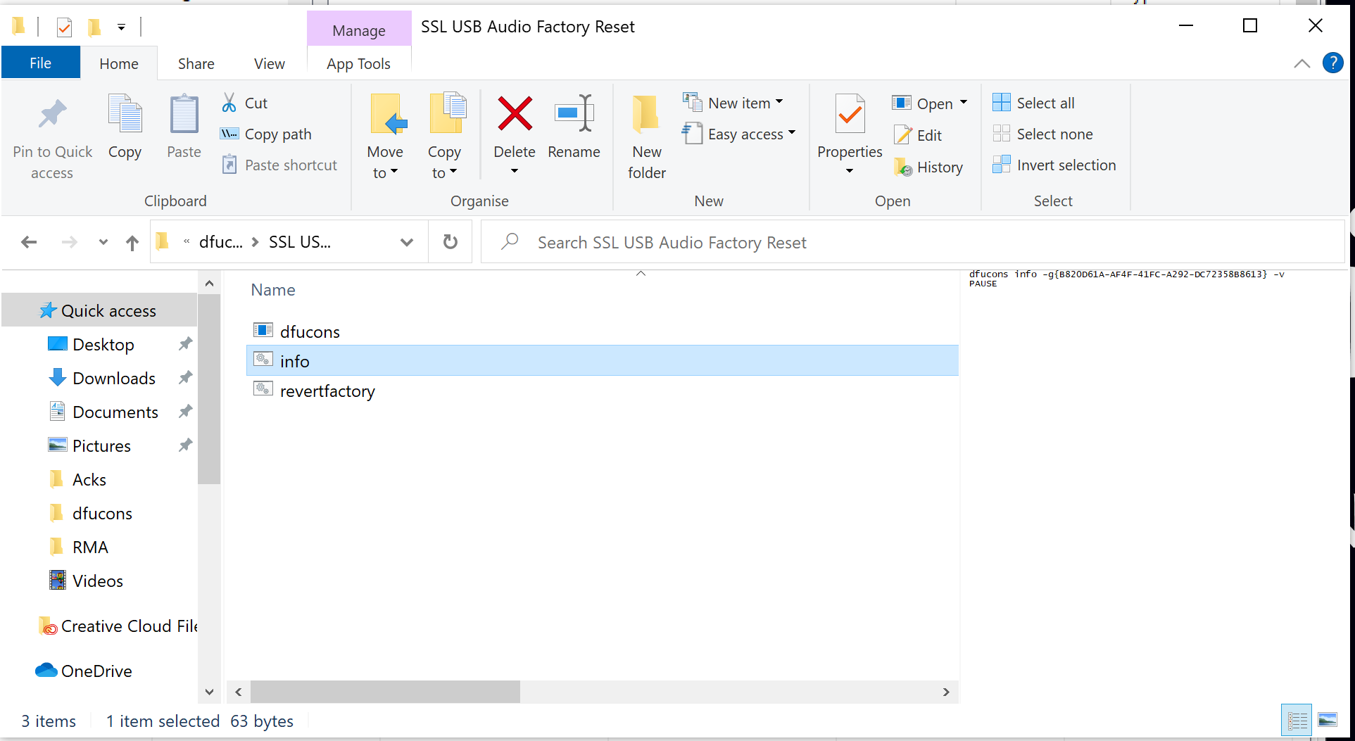
Task: Expand the Delete options arrow
Action: coord(515,171)
